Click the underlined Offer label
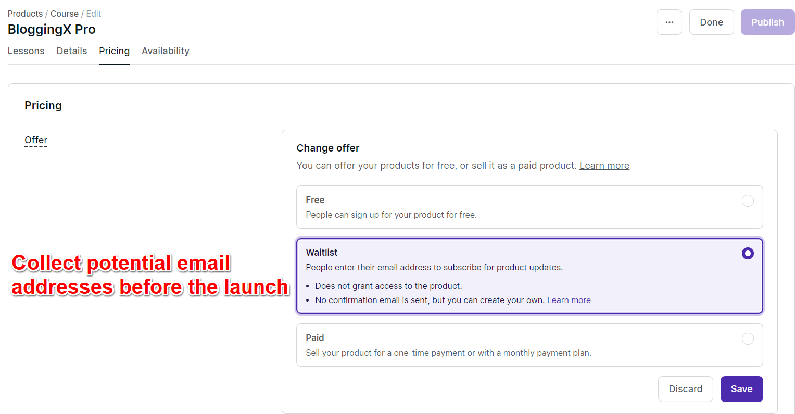This screenshot has height=414, width=795. point(36,140)
